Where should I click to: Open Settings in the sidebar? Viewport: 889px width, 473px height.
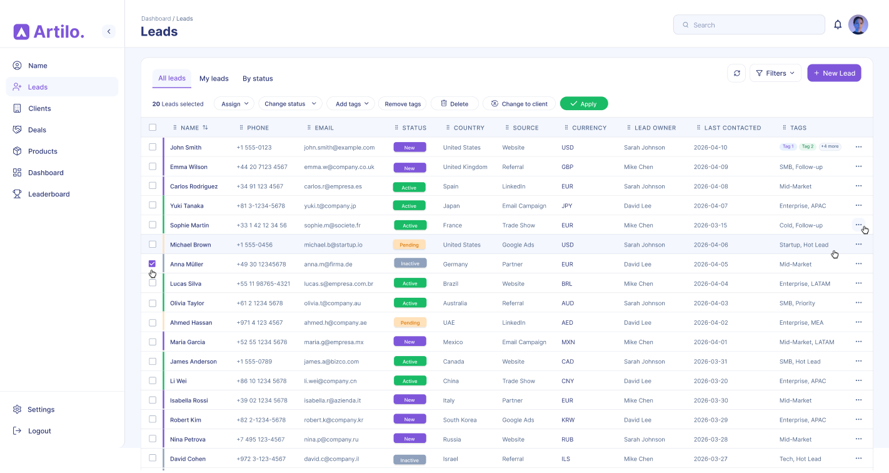(62, 409)
